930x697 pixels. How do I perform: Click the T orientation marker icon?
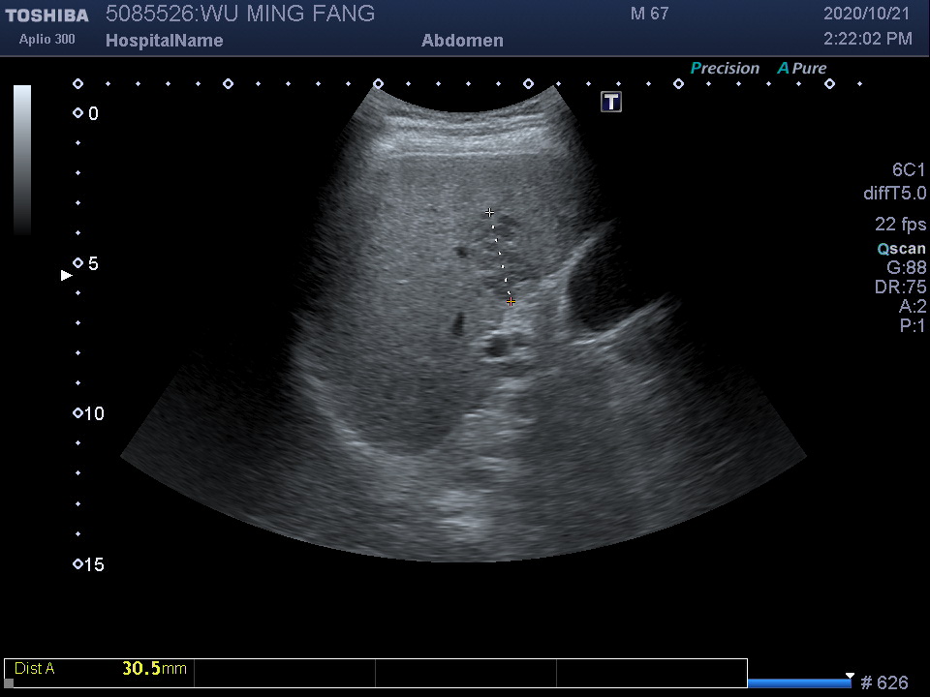[611, 102]
